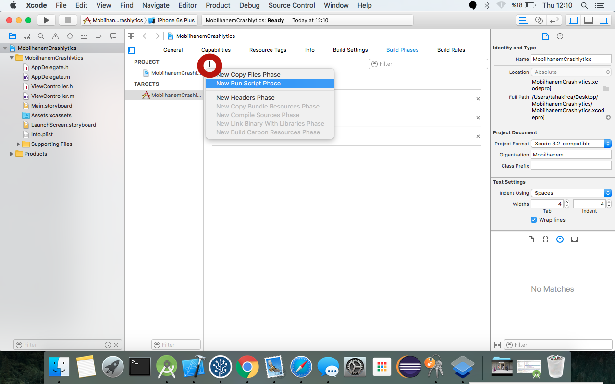Show the File inspector
The width and height of the screenshot is (615, 384).
pos(545,36)
